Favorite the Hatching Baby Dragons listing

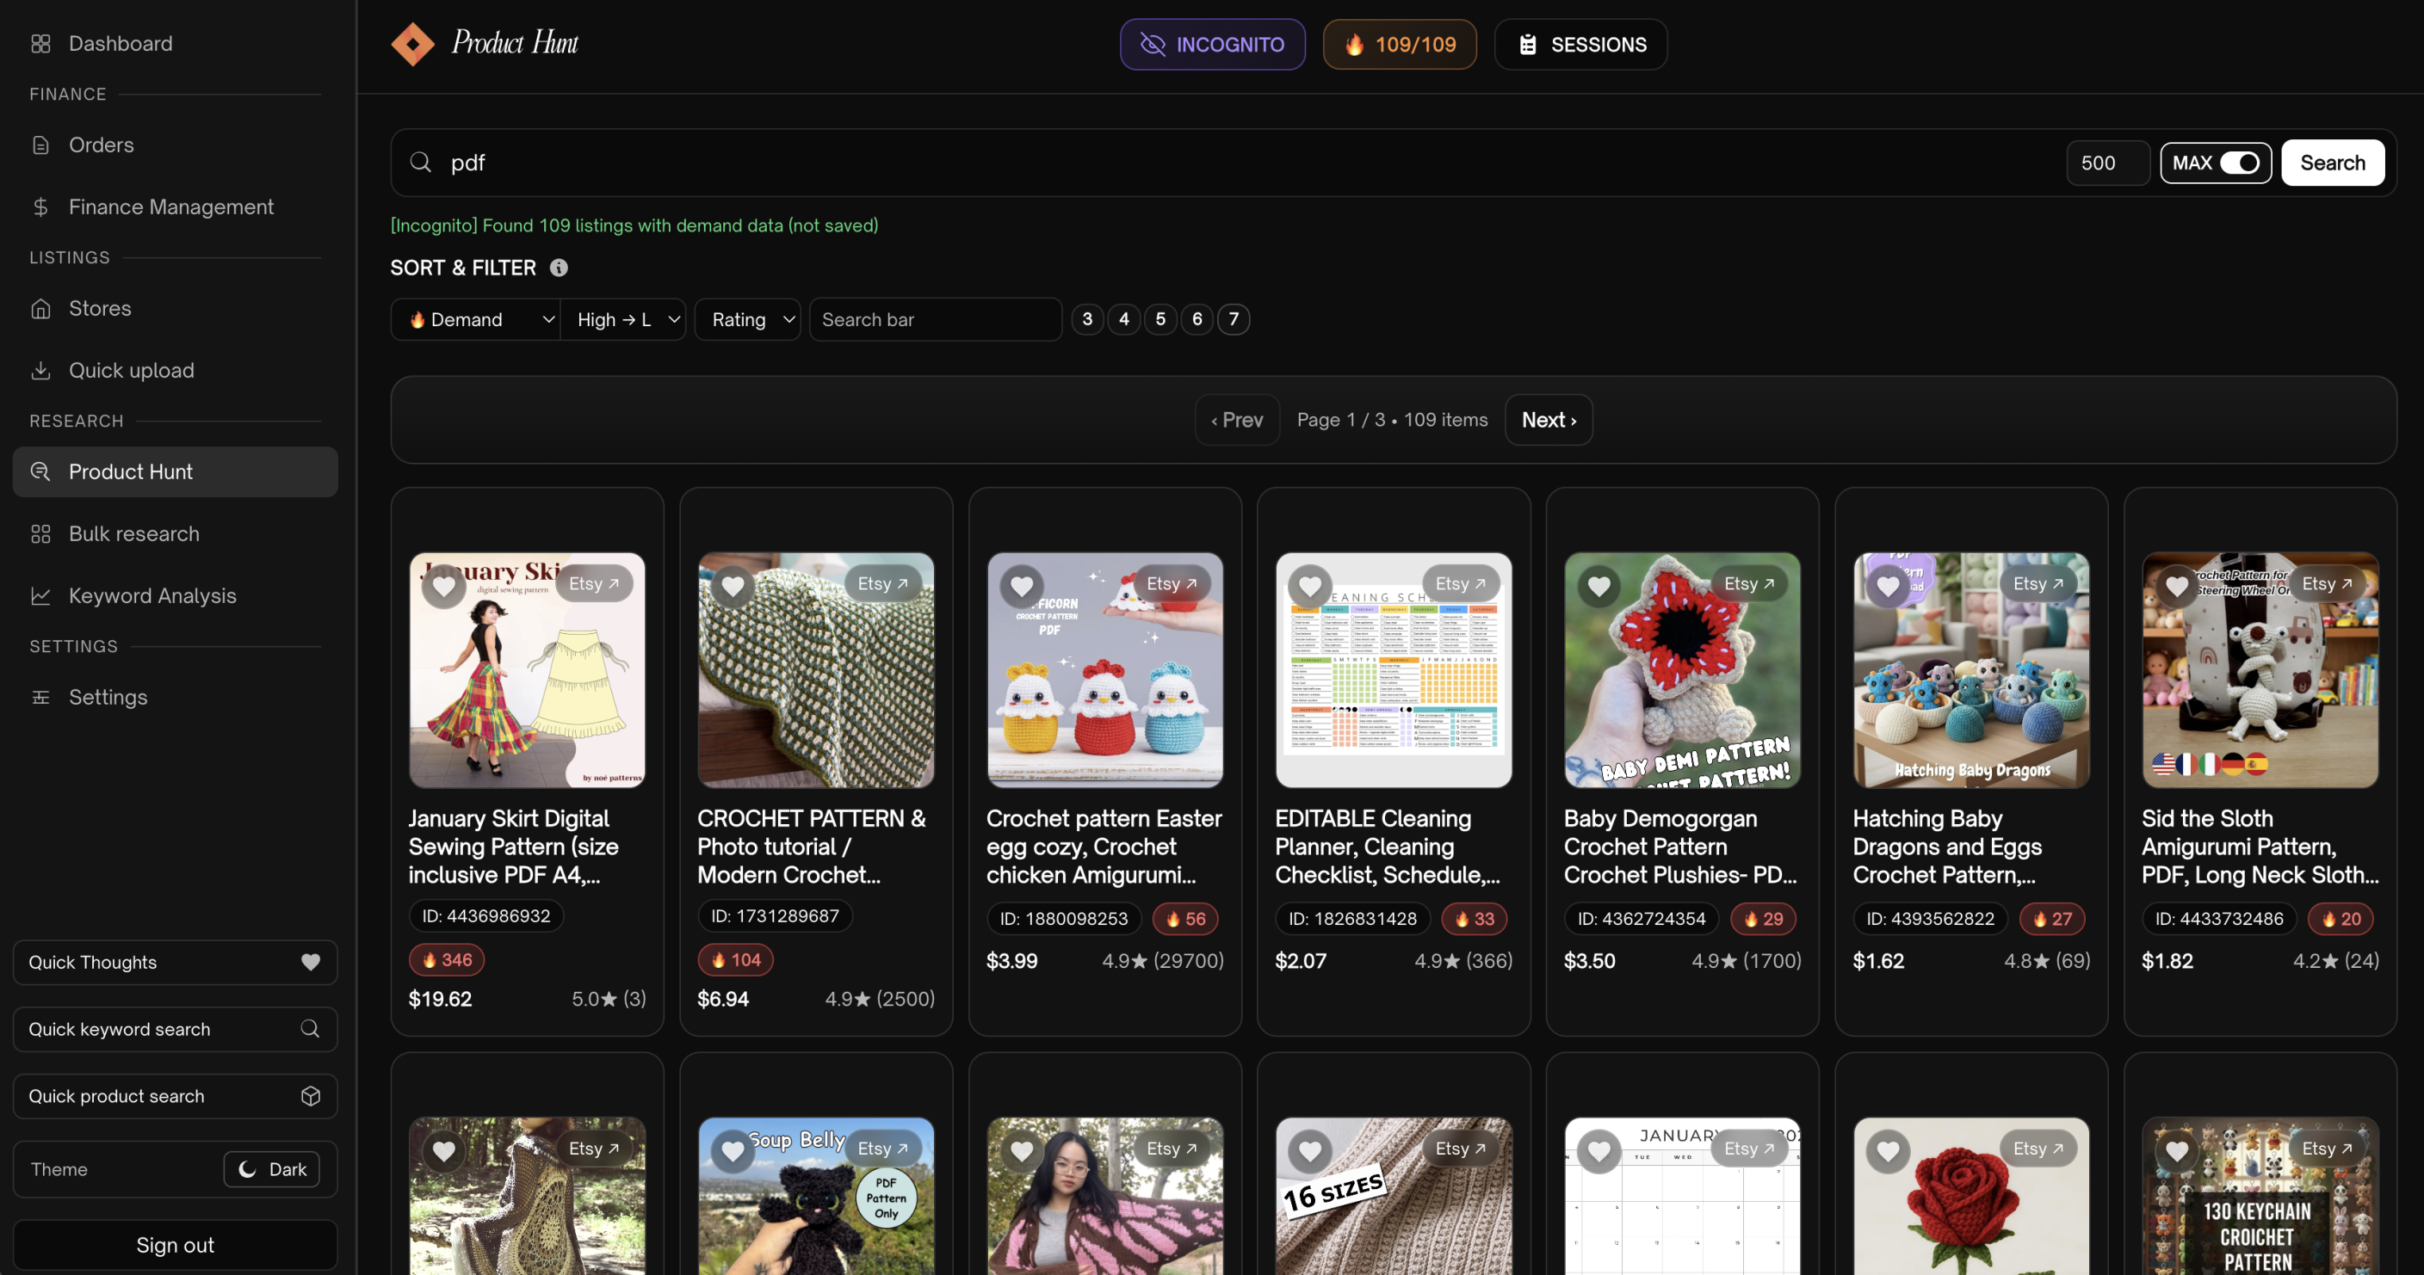(1888, 586)
